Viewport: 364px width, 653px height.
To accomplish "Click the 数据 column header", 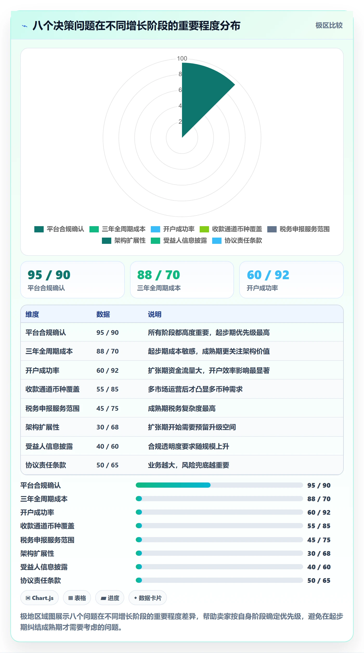I will coord(103,314).
